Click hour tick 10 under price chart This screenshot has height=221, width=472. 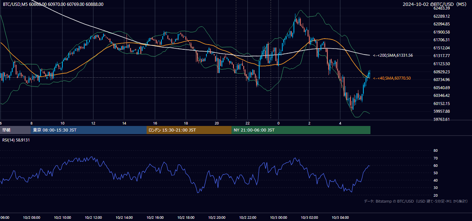pos(62,123)
